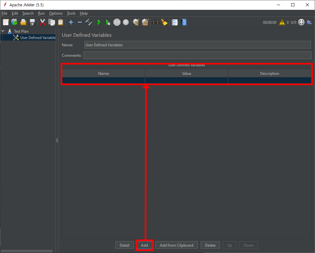Viewport: 315px width, 253px height.
Task: Click the Delete button
Action: click(210, 245)
